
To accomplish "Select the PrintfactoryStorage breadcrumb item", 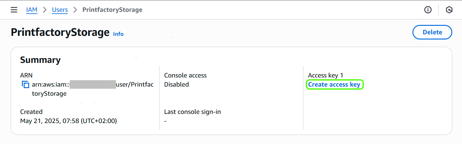I will coord(112,10).
